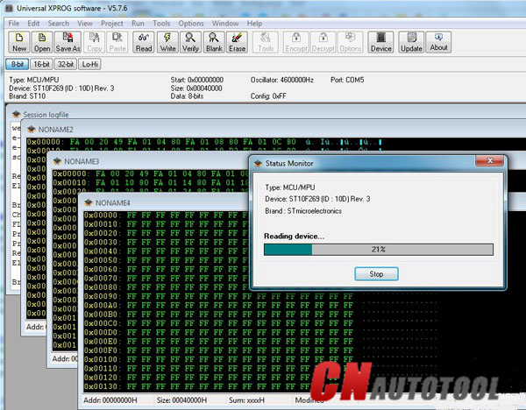526x410 pixels.
Task: Open the Run menu
Action: pyautogui.click(x=138, y=24)
